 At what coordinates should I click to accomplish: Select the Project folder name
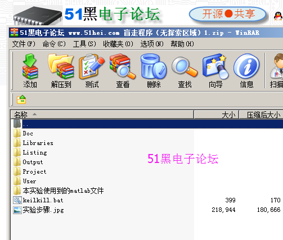click(x=34, y=171)
